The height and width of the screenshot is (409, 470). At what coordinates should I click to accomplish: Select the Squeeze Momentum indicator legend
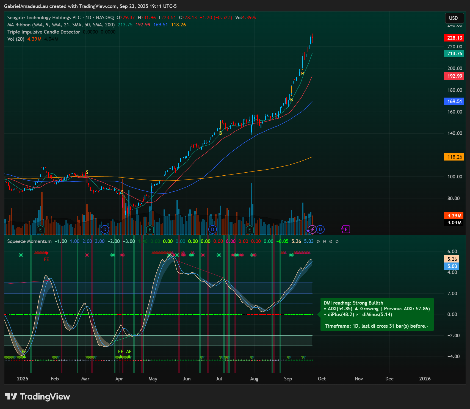click(29, 241)
